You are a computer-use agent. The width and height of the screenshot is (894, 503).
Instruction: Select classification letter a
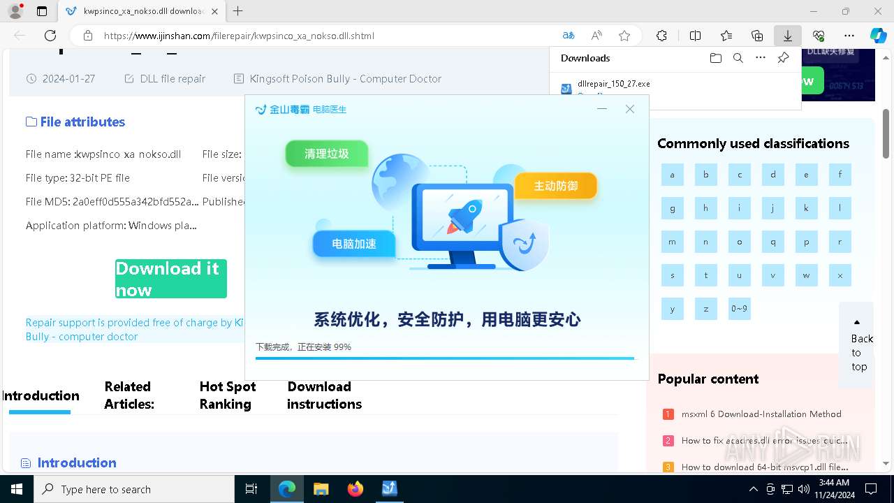pyautogui.click(x=673, y=175)
